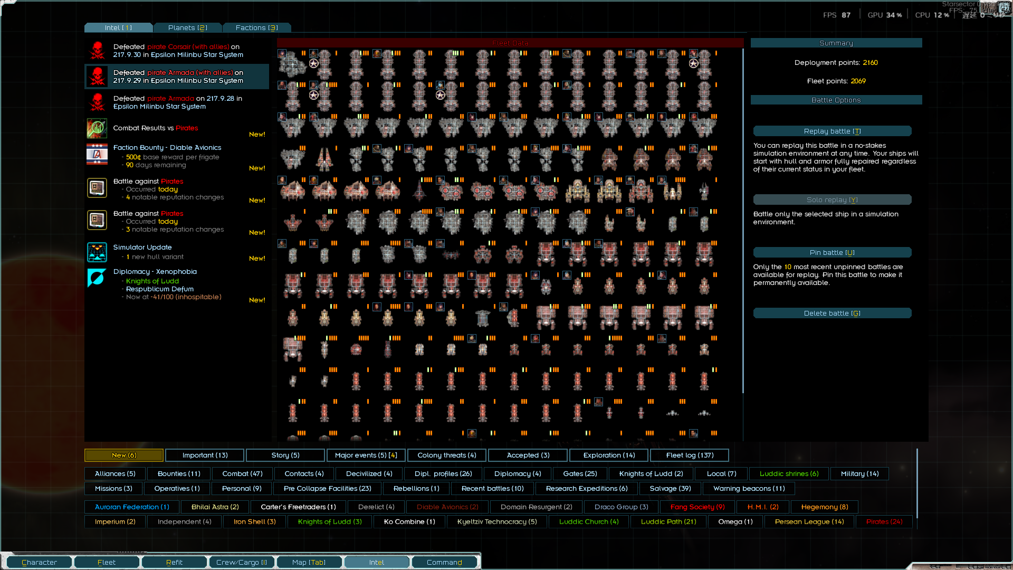Open Faction Bounty - Diable Avionics entry
Screen dimensions: 1013x570
pyautogui.click(x=177, y=156)
